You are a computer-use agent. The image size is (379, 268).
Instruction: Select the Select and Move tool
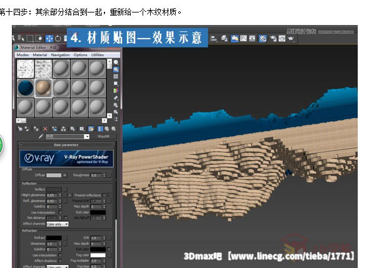click(x=49, y=39)
